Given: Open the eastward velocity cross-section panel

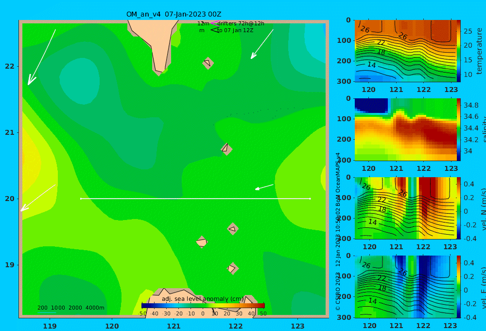Looking at the screenshot, I should point(405,287).
